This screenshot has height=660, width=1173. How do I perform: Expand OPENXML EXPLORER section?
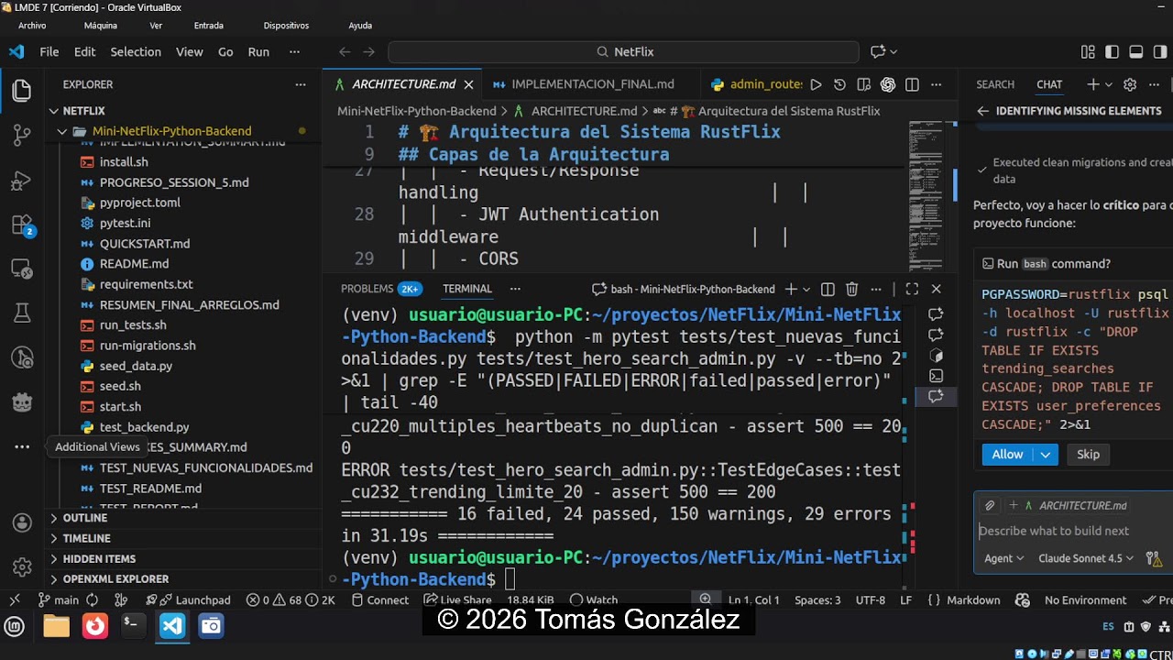tap(183, 579)
